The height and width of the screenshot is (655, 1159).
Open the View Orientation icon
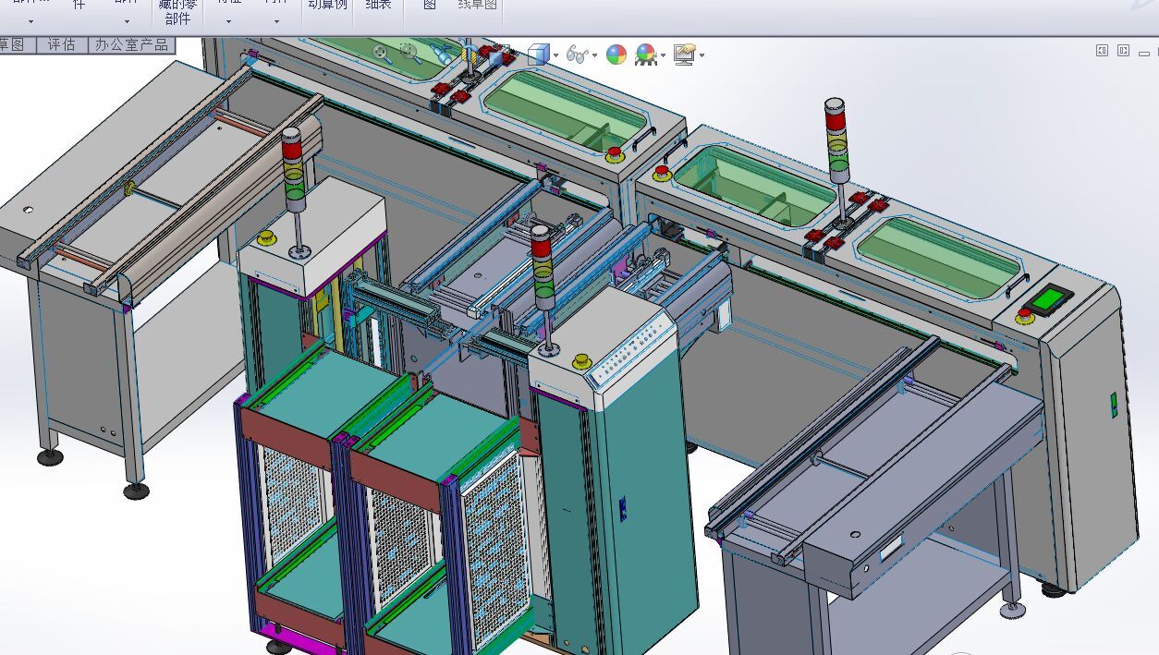click(500, 55)
